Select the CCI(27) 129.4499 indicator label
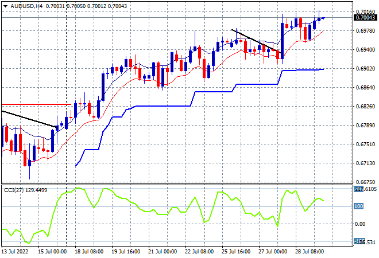The width and height of the screenshot is (379, 258). tap(26, 190)
